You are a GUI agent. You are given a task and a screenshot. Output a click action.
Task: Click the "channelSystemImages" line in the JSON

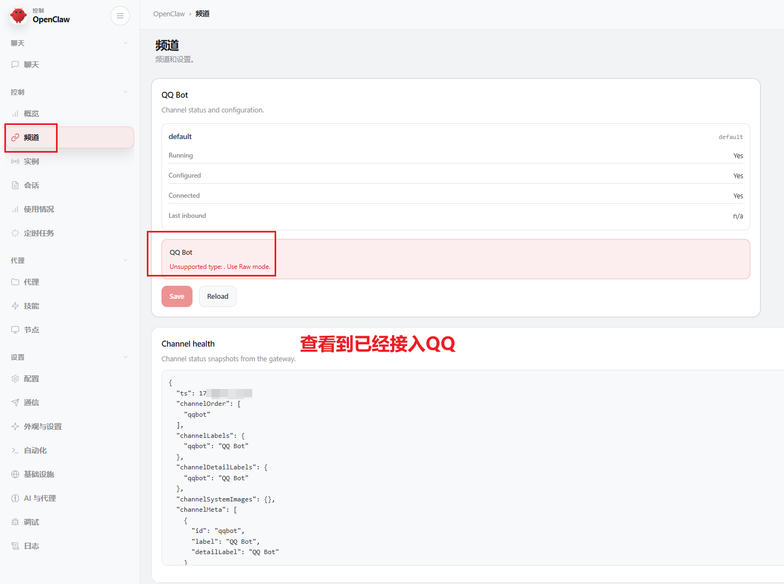[225, 499]
